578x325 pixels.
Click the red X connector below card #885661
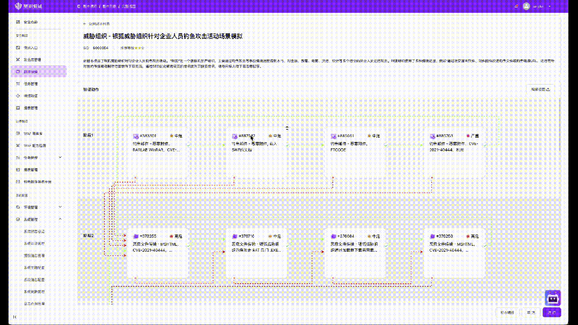333,178
